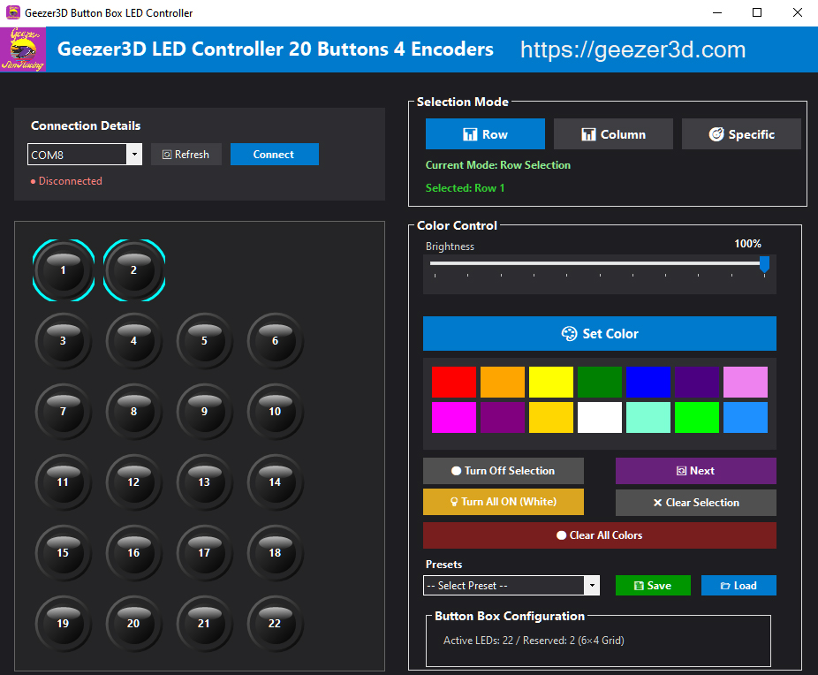Click LED button number 17

pos(204,553)
